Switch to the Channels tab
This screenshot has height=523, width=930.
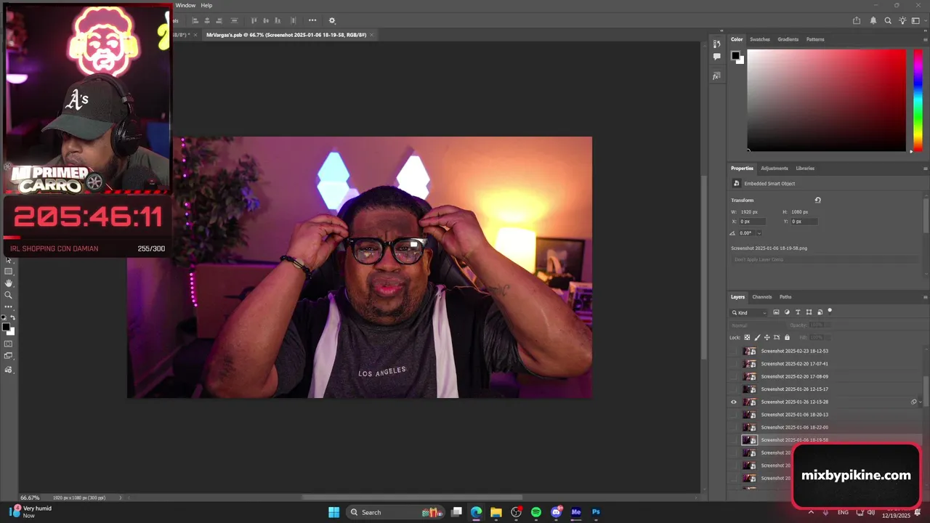761,296
